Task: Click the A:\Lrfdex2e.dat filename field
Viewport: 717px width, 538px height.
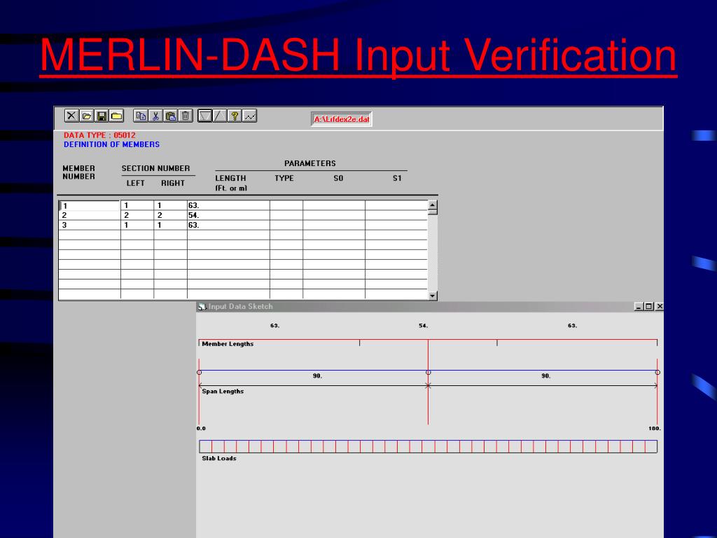Action: (342, 119)
